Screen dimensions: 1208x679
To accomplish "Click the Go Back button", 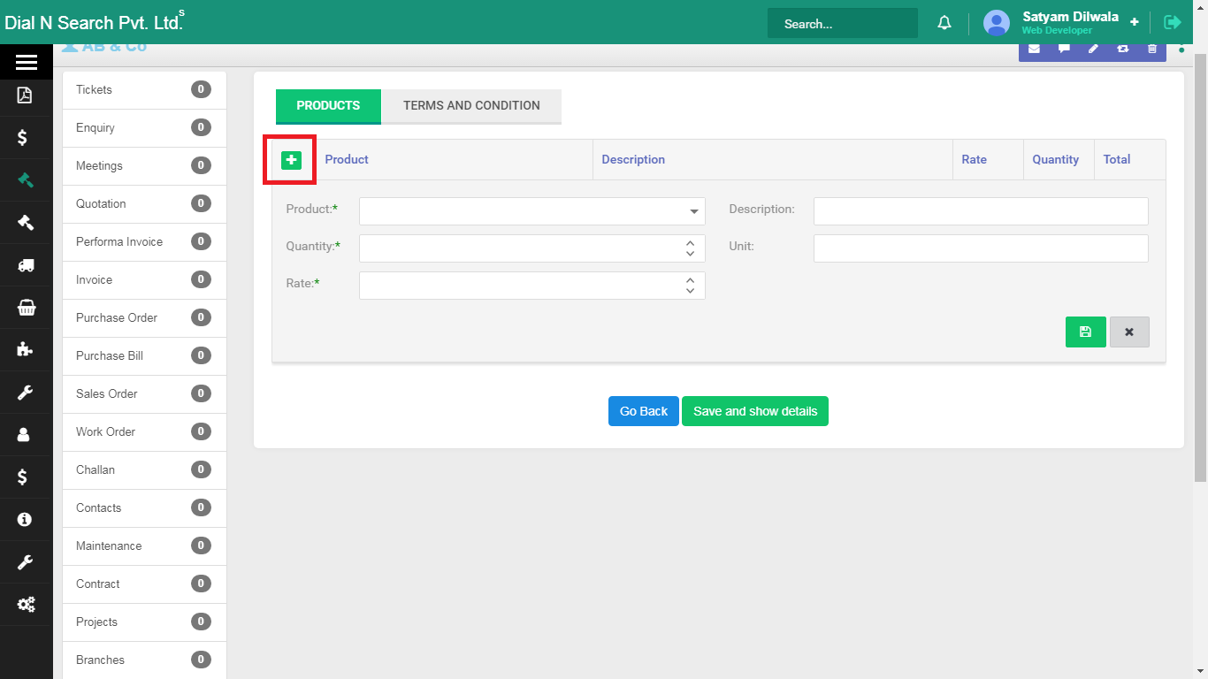I will pyautogui.click(x=643, y=411).
